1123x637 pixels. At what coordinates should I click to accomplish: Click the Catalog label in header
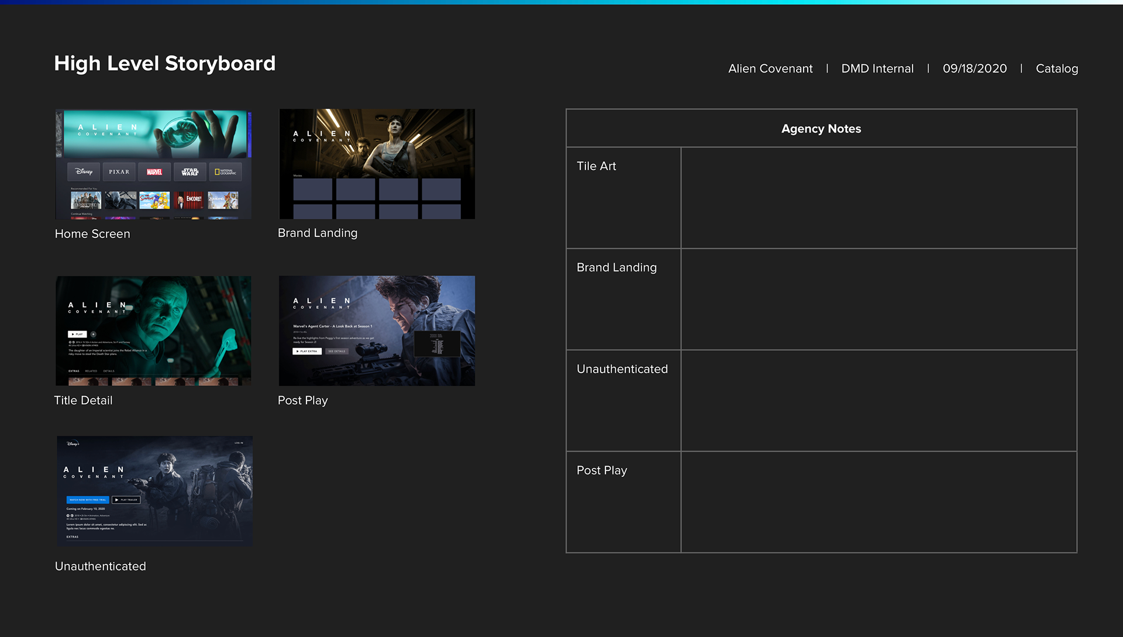pos(1056,68)
